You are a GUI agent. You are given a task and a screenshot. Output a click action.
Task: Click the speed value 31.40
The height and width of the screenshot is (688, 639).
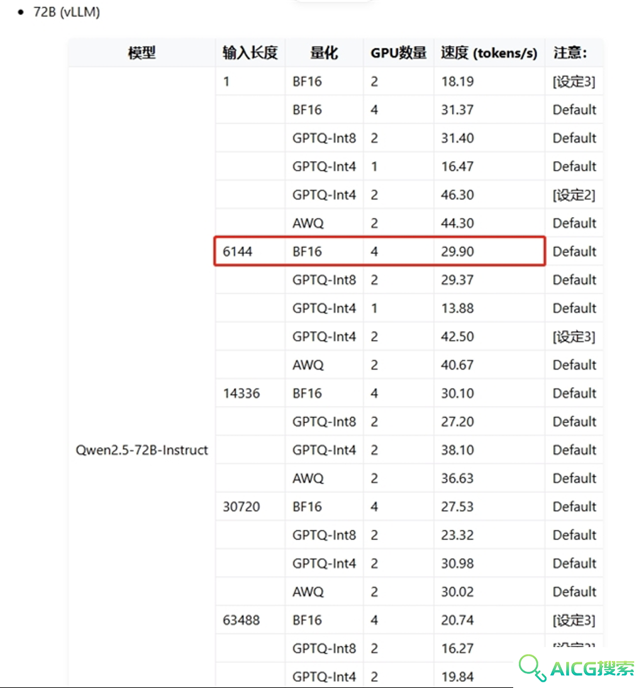457,138
